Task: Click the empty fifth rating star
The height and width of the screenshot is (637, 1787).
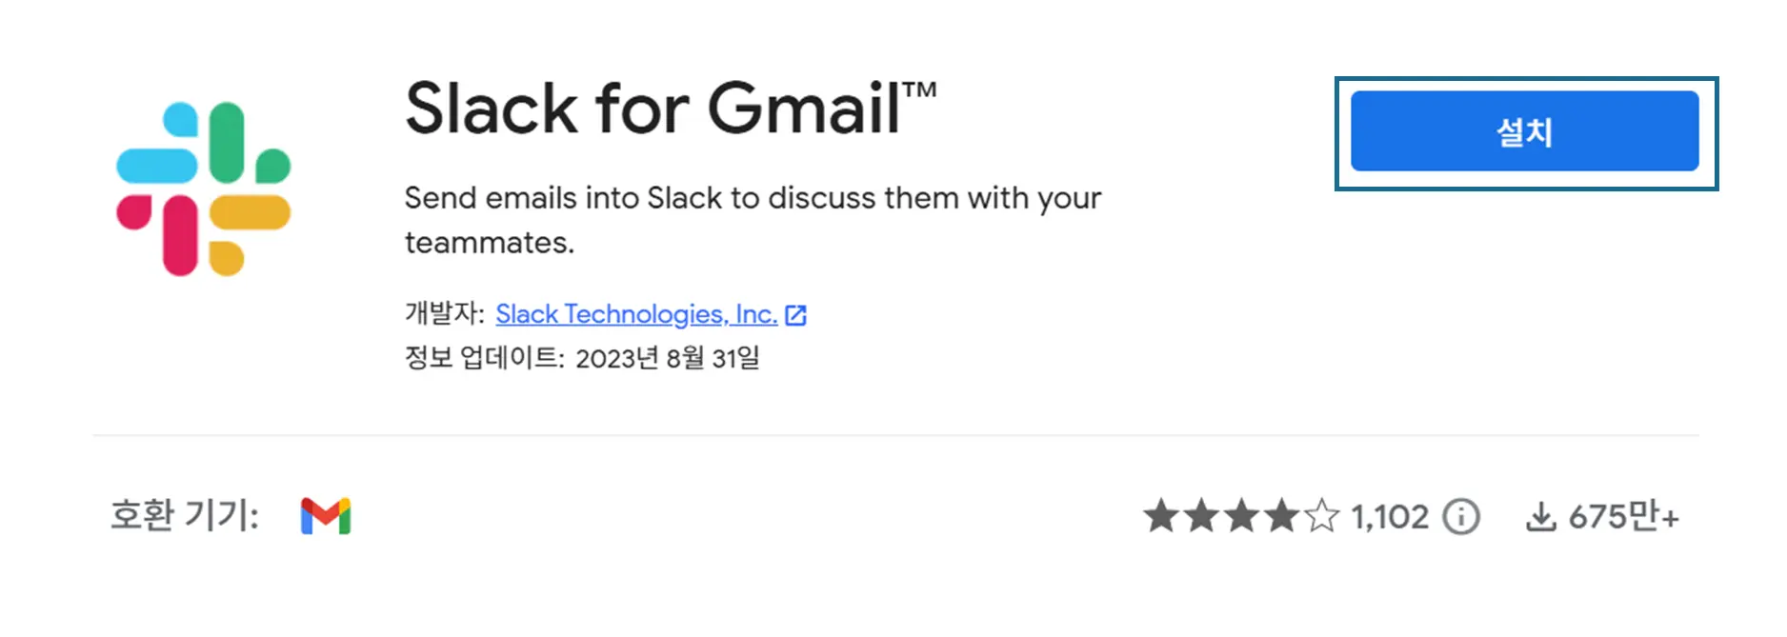Action: point(1321,516)
